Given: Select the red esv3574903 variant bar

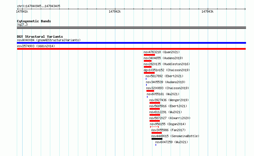Looking at the screenshot, I should tap(131, 49).
